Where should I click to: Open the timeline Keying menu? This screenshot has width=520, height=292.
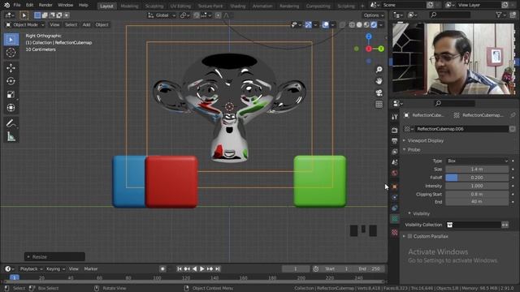[55, 268]
